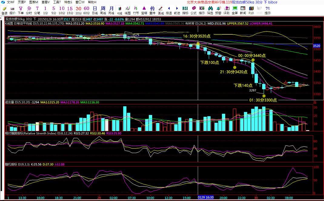Open the 文件F menu
This screenshot has width=324, height=201.
coord(11,2)
